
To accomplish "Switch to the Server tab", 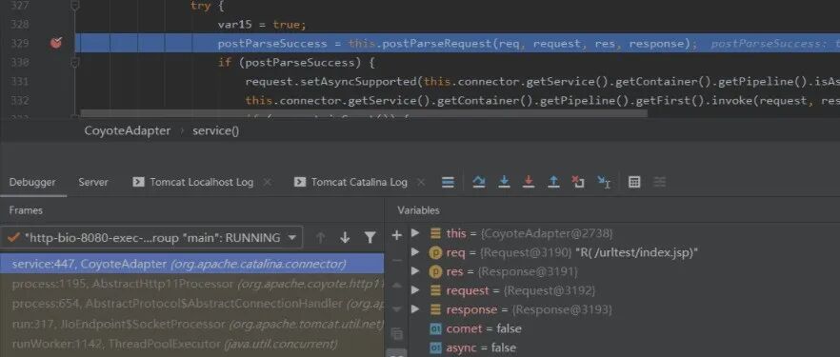I will coord(93,182).
